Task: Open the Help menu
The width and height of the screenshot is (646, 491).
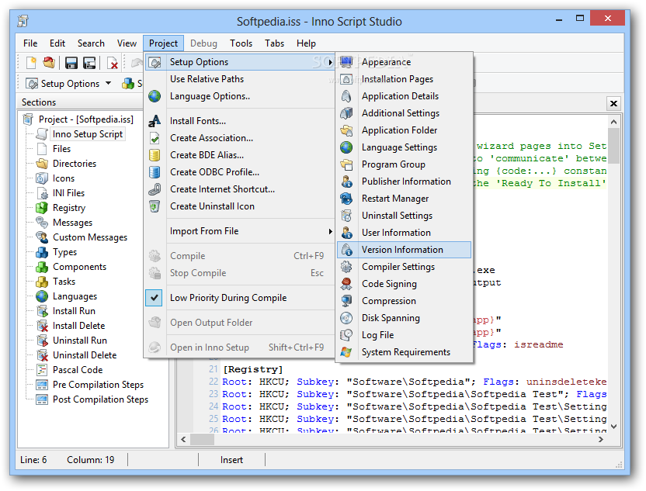Action: point(306,43)
